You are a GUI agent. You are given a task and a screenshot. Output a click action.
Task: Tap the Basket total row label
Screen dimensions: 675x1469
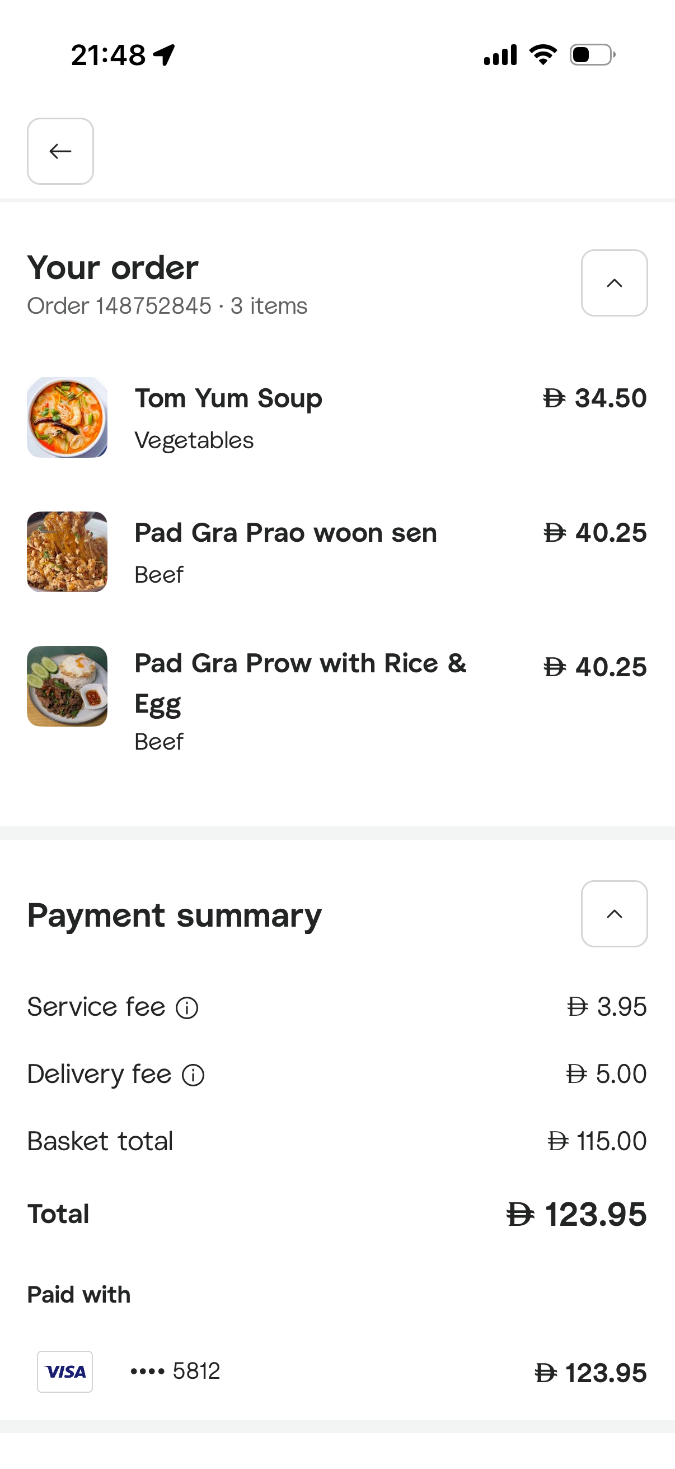pos(100,1141)
